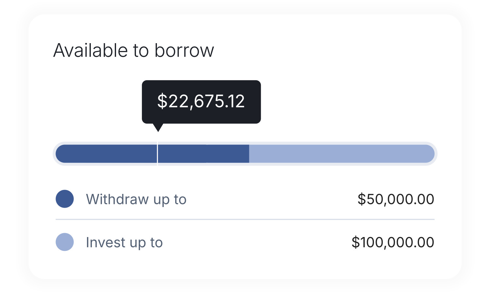Click the word "Available" in the heading
The height and width of the screenshot is (293, 486).
(91, 50)
